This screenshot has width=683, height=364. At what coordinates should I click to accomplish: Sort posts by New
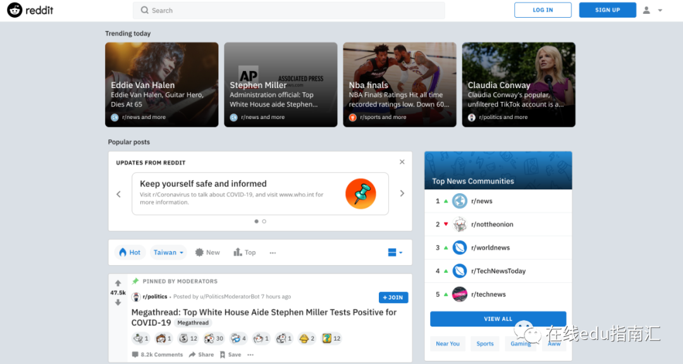click(207, 253)
